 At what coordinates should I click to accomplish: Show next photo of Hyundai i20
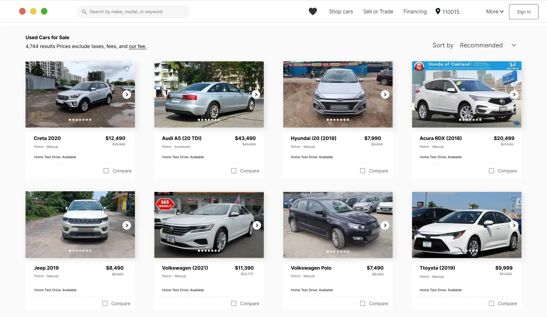tap(385, 94)
